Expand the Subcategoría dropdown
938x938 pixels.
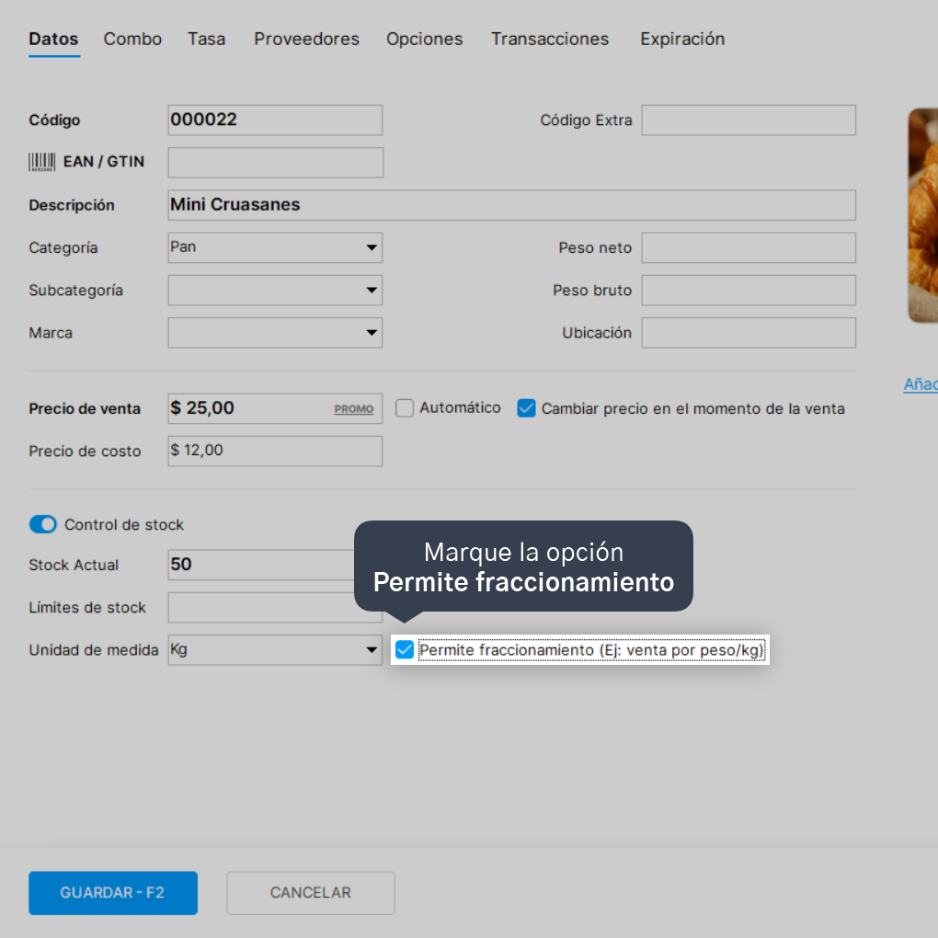point(275,290)
